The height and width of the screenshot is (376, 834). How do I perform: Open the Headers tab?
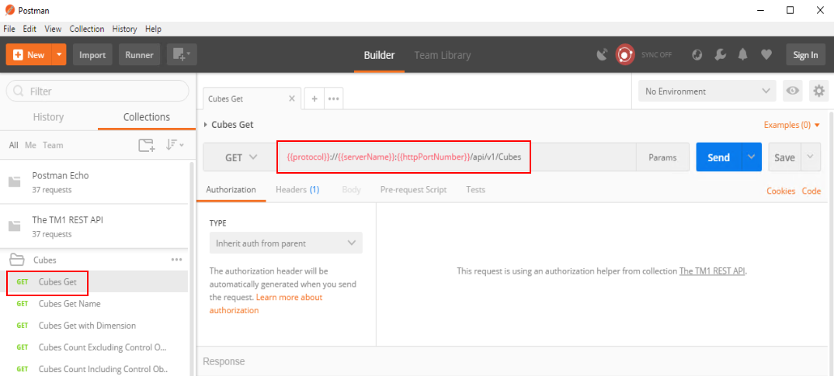pos(297,190)
